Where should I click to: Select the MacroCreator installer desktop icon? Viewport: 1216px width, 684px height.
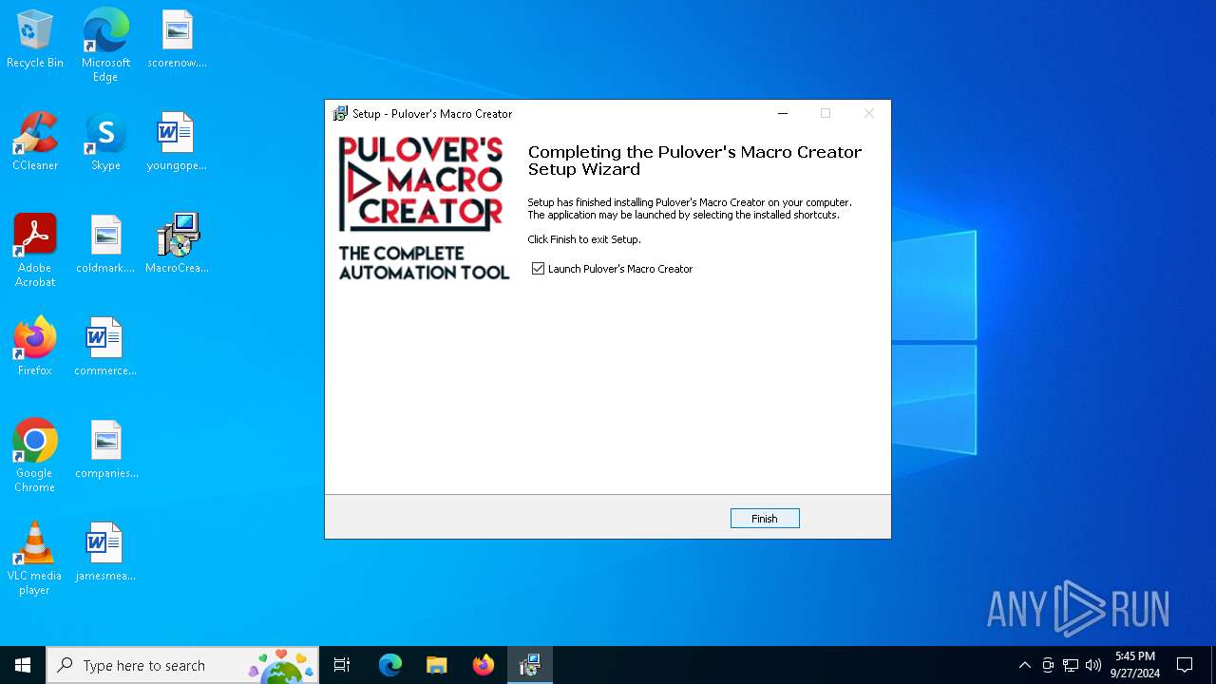point(178,245)
